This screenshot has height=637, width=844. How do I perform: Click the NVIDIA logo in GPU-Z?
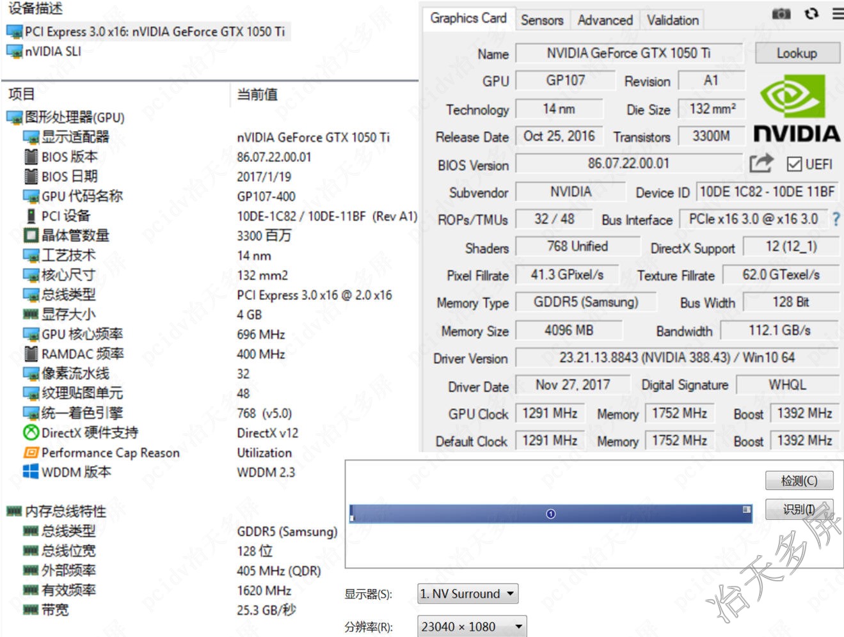click(x=797, y=109)
